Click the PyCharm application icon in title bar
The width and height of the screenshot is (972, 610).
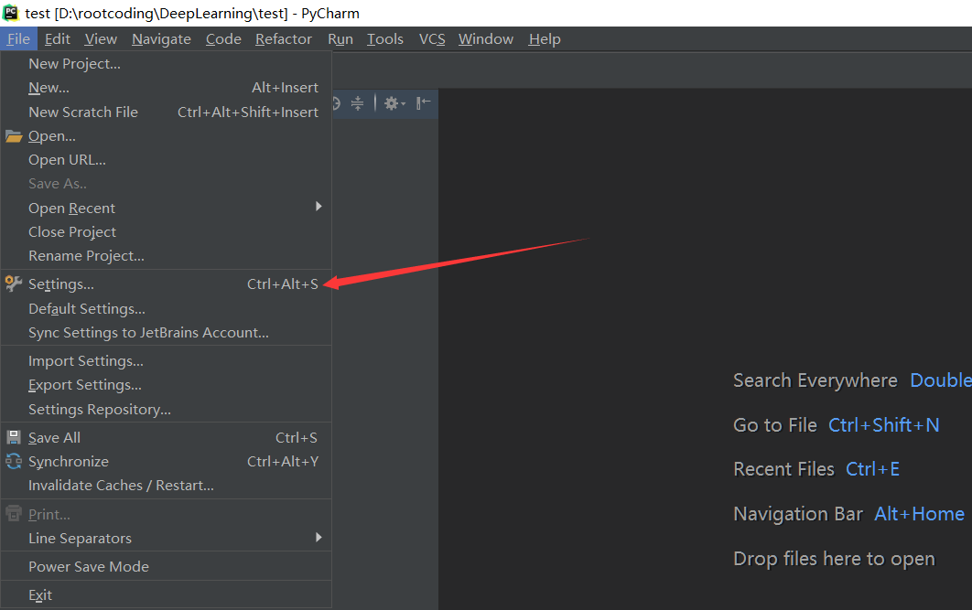pos(11,13)
